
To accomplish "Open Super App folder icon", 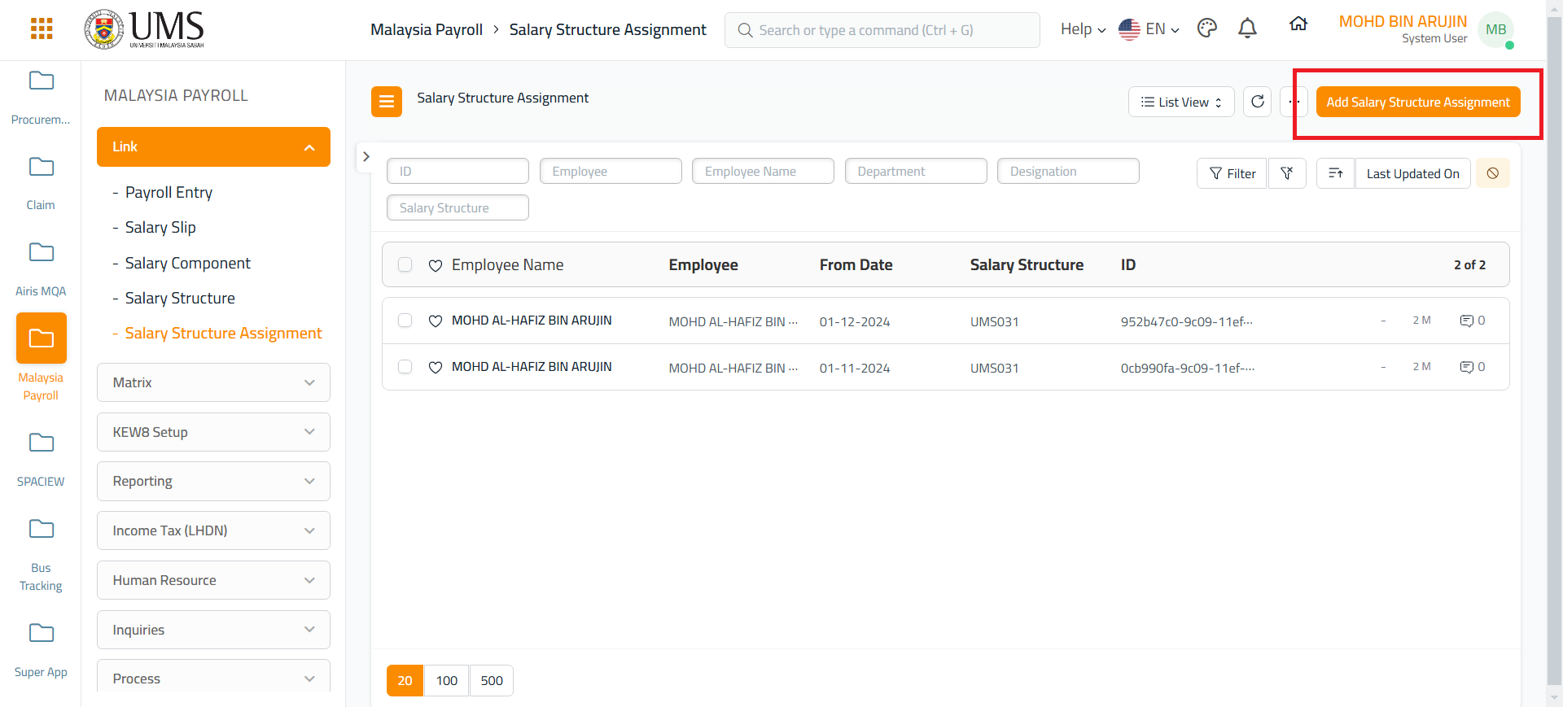I will (41, 633).
